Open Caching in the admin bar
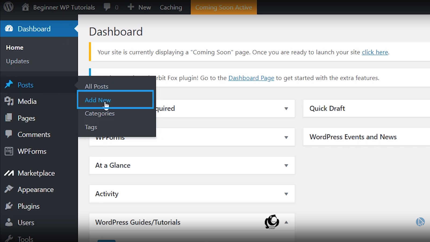 [171, 7]
